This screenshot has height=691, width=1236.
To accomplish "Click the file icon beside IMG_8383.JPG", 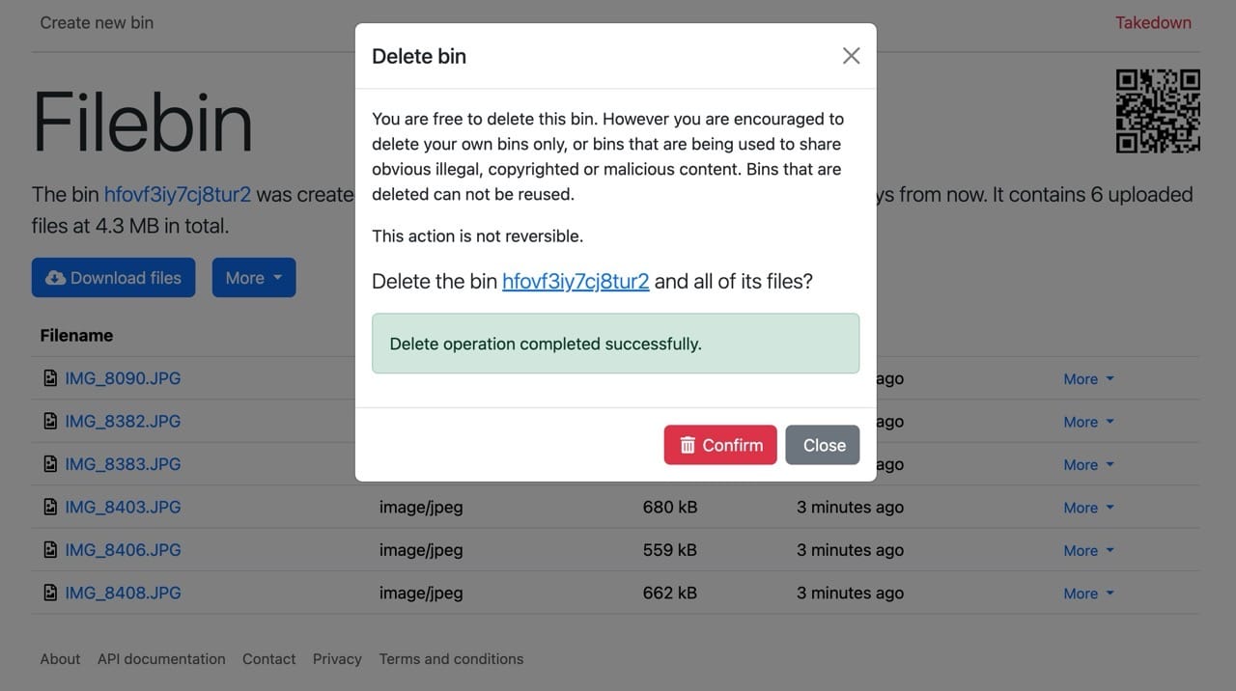I will pyautogui.click(x=50, y=464).
